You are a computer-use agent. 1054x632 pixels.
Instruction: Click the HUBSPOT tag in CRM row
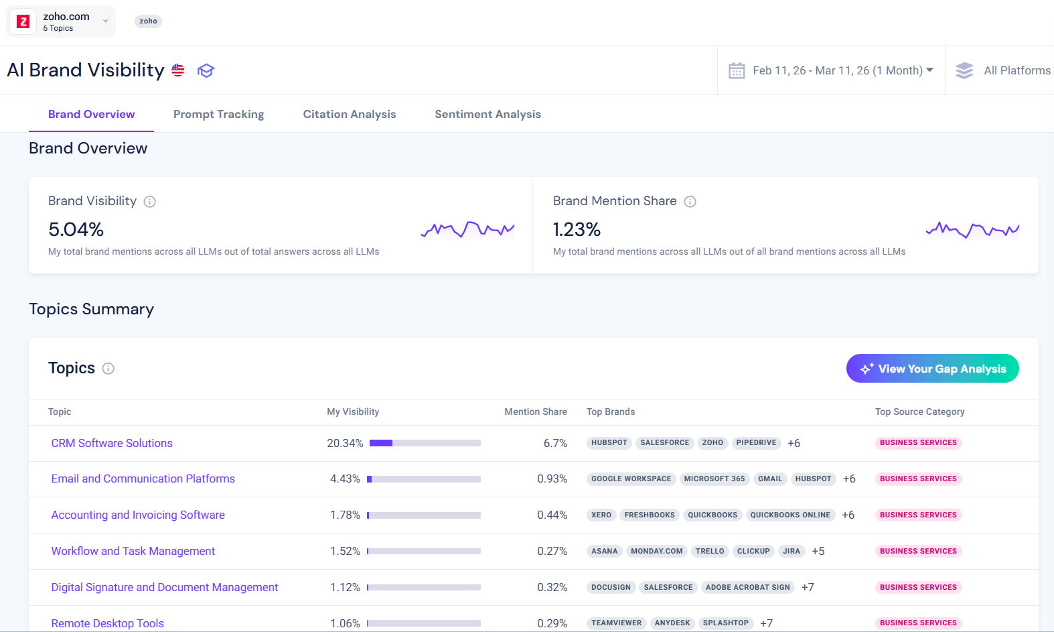[609, 442]
